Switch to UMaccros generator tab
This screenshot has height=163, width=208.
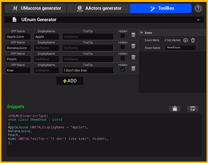coord(35,8)
